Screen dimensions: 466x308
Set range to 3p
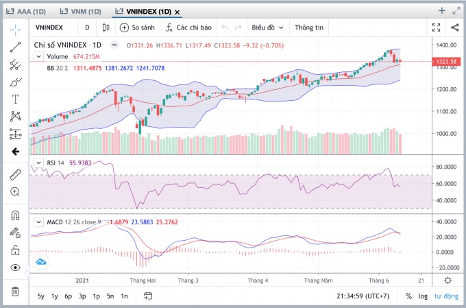click(x=82, y=296)
